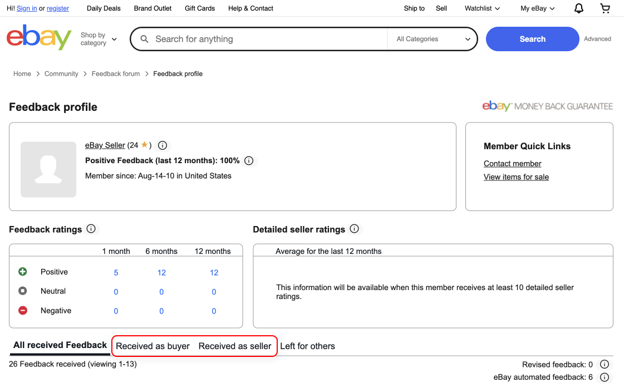The image size is (624, 392).
Task: Click the gray Neutral icon
Action: [23, 291]
